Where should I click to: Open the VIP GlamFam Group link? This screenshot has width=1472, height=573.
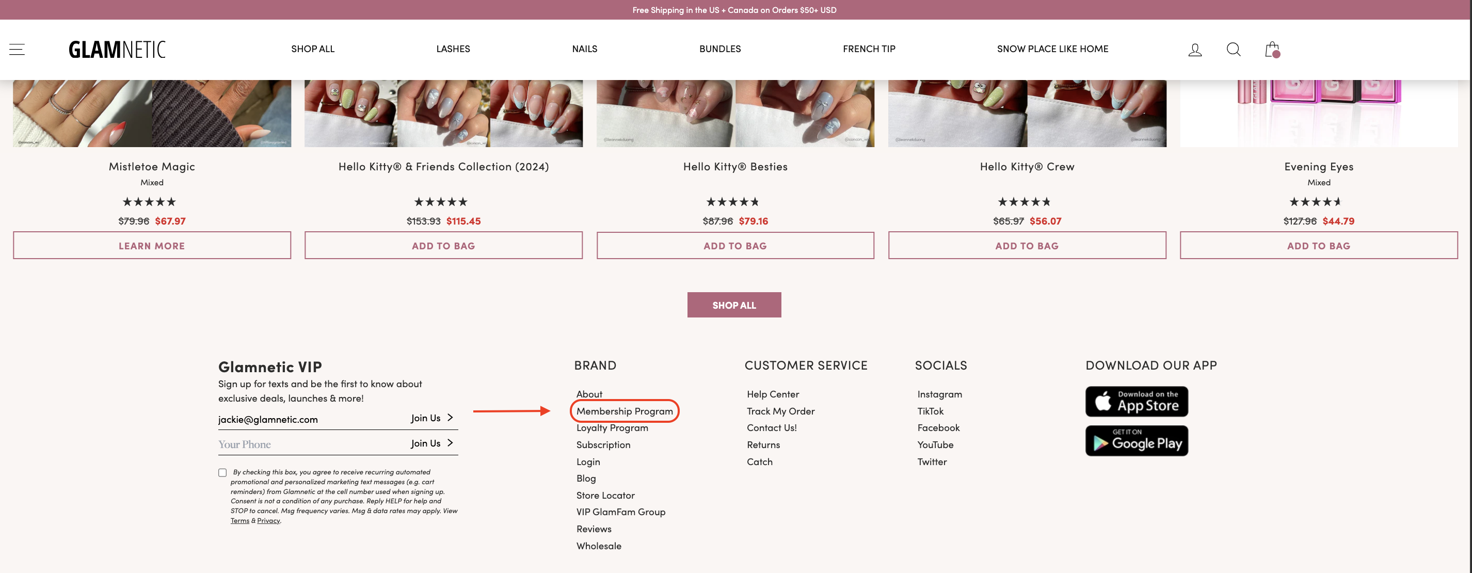(x=620, y=512)
